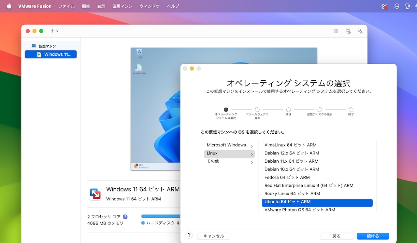
Task: Open VMware Fusion application menu
Action: (35, 6)
